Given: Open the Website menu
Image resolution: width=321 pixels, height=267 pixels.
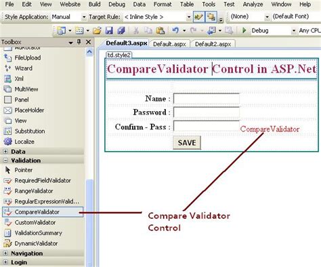Looking at the screenshot, I should [x=70, y=4].
